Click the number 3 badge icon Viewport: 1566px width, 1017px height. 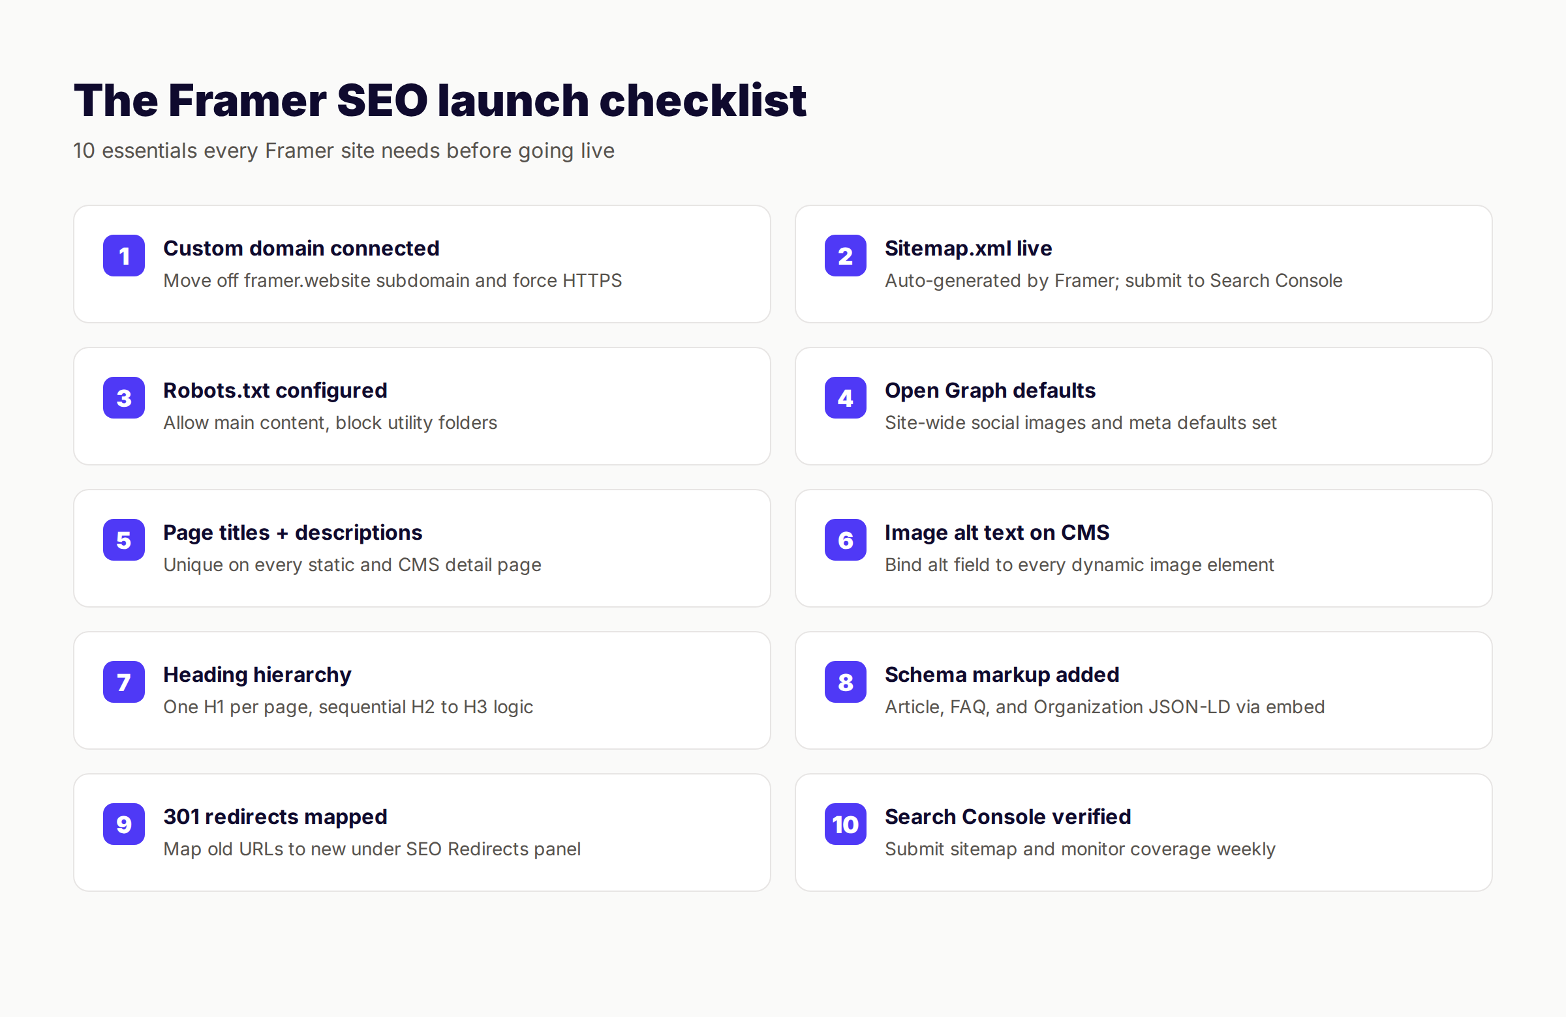[x=124, y=398]
